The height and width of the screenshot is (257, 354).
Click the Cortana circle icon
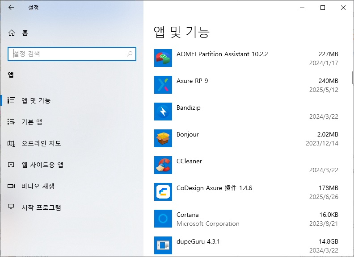click(163, 219)
